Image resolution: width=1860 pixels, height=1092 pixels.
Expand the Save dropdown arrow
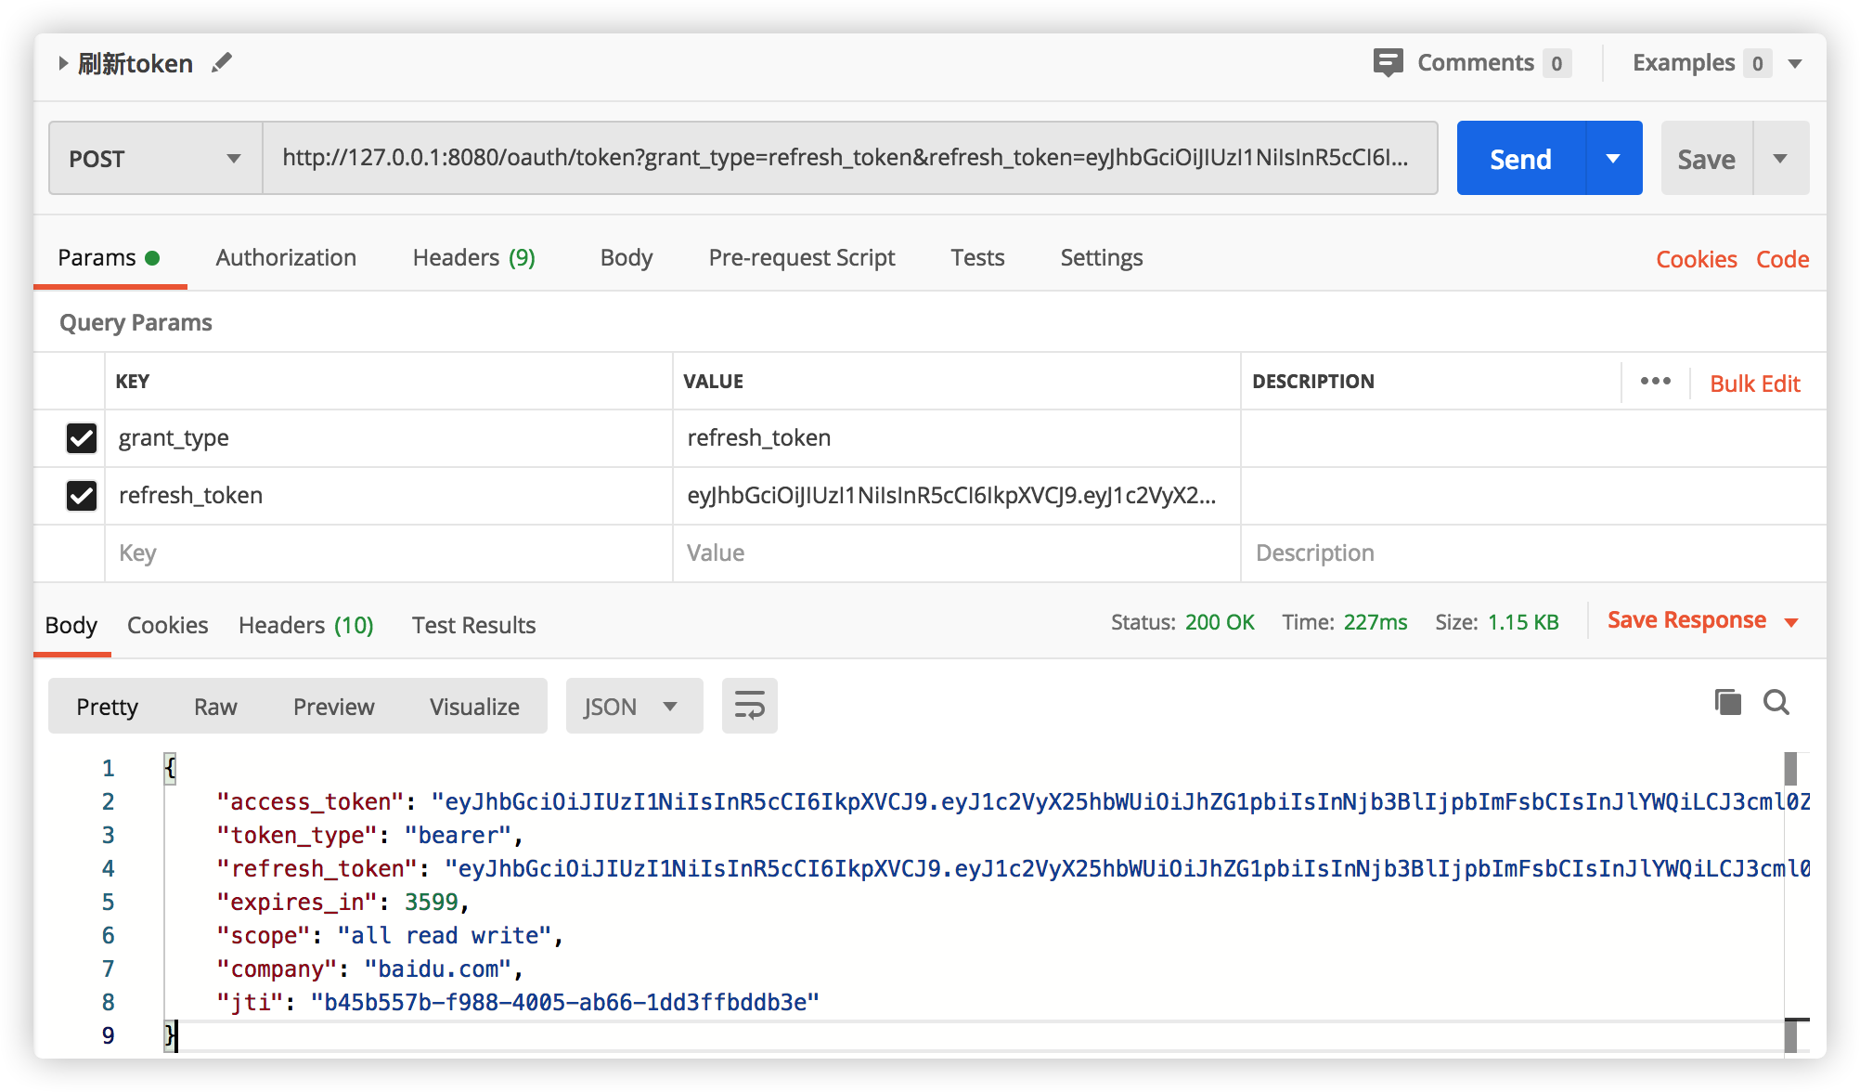(1780, 159)
